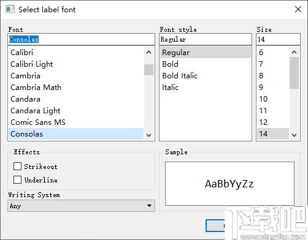308x240 pixels.
Task: Click the Size input field
Action: [x=278, y=39]
